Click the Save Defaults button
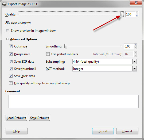 click(40, 118)
